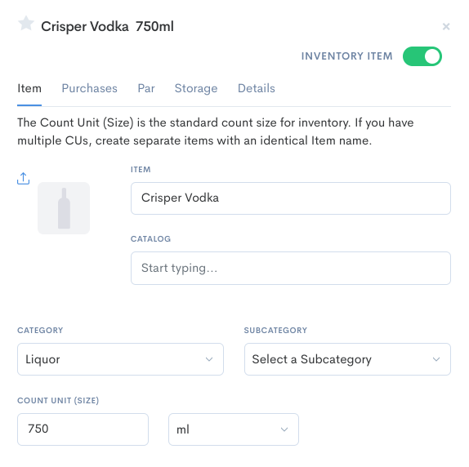Open the ml unit dropdown
469x467 pixels.
tap(234, 429)
